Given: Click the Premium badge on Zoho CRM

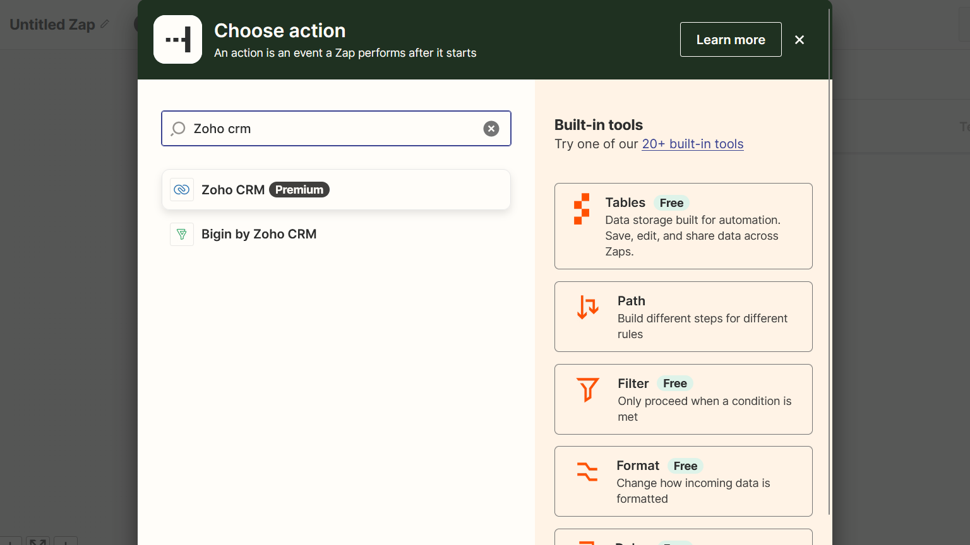Looking at the screenshot, I should (299, 190).
